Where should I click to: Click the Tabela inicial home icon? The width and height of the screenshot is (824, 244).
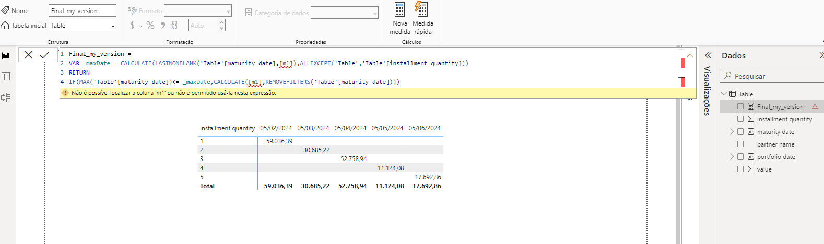click(x=5, y=25)
